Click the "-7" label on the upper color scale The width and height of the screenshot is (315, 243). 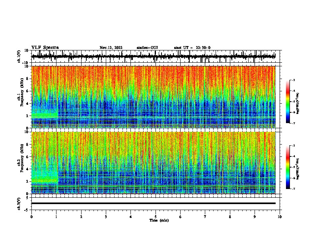(294, 123)
